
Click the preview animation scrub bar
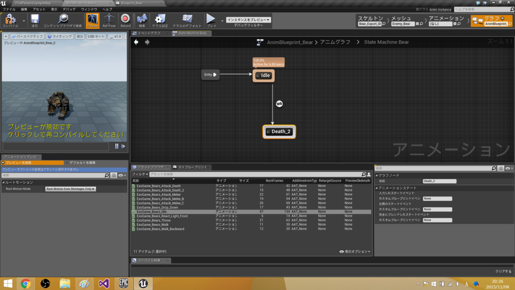click(x=56, y=147)
